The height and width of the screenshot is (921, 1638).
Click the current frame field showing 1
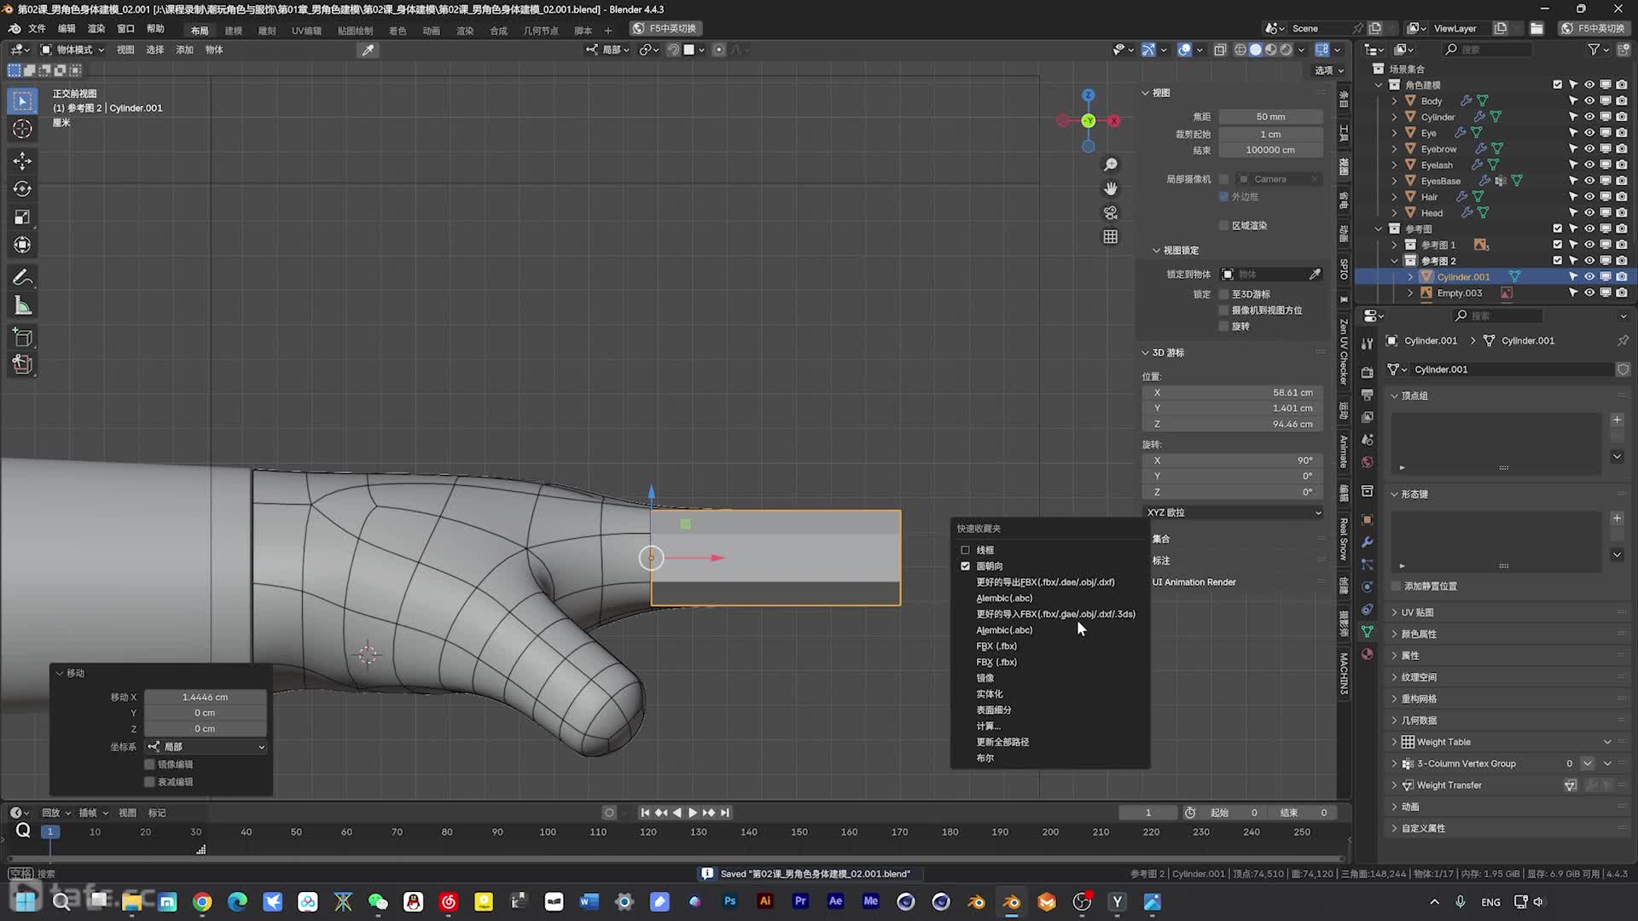(1147, 814)
